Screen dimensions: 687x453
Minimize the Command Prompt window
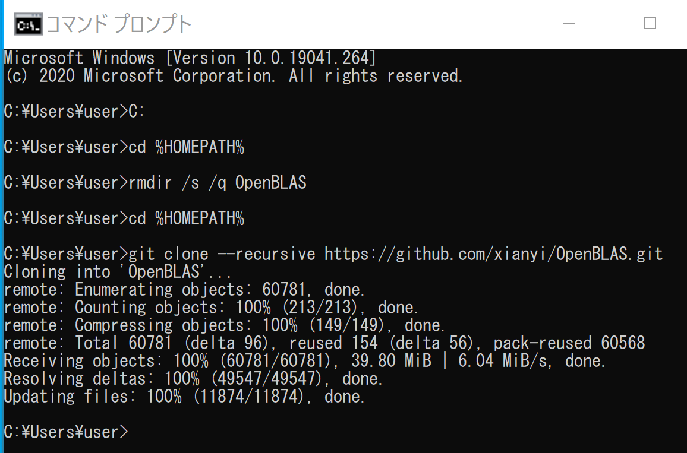(568, 23)
